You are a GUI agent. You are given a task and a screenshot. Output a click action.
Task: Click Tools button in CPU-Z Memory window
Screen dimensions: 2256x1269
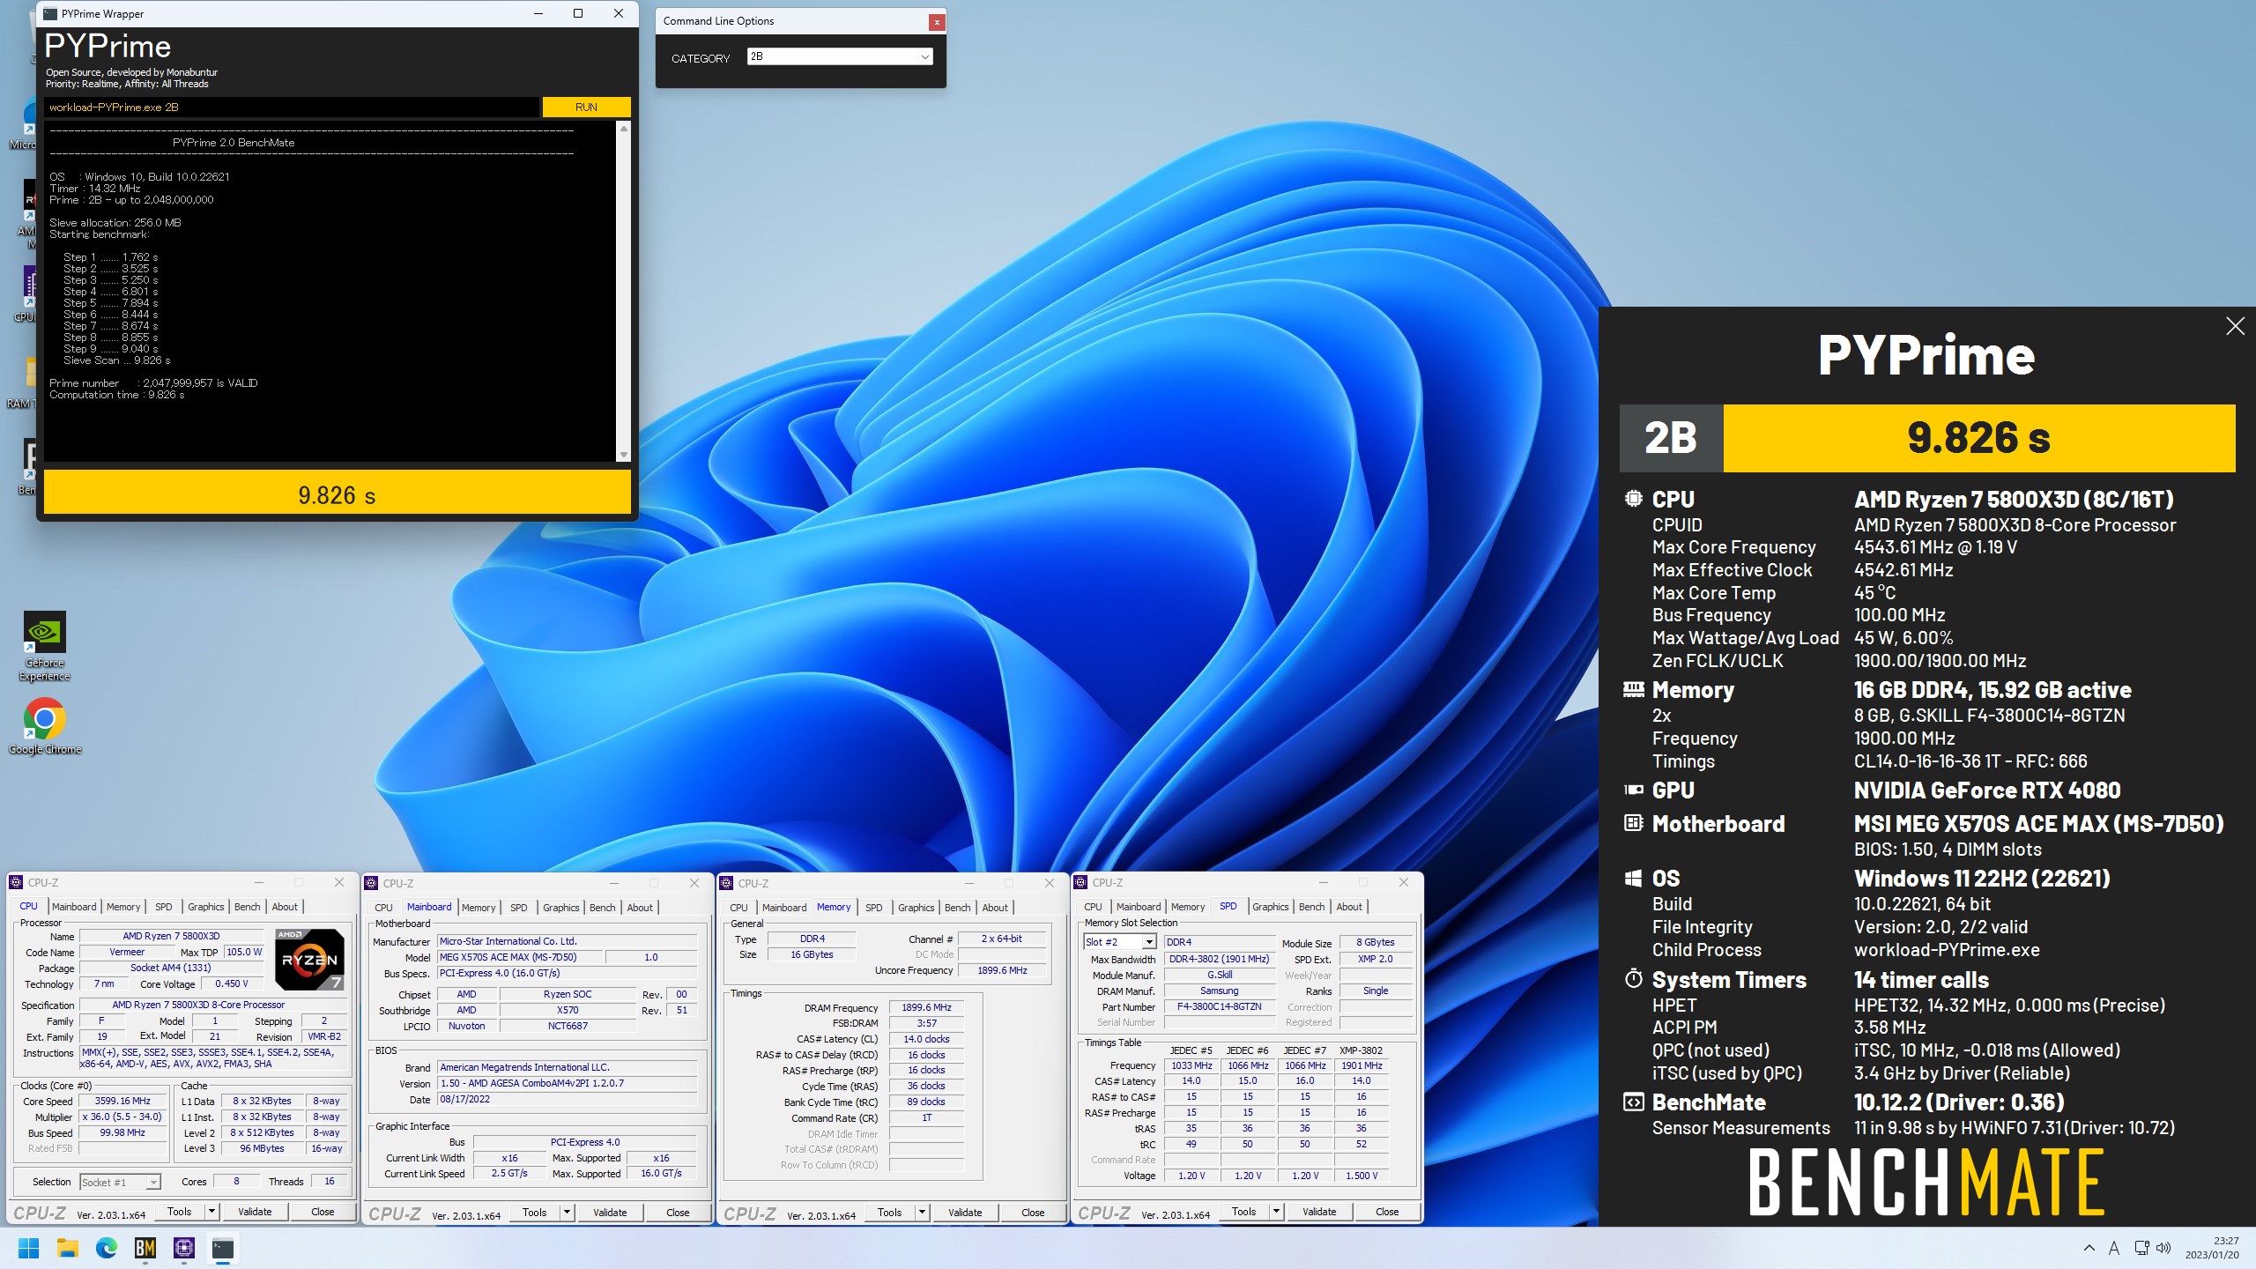(890, 1213)
